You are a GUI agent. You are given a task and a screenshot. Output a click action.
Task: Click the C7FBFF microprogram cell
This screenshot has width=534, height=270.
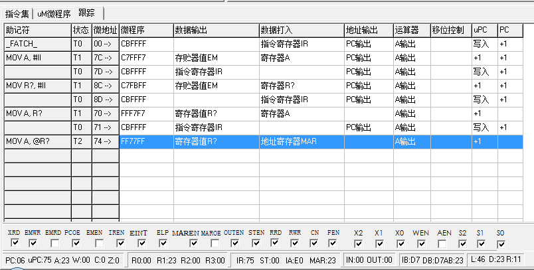[146, 86]
